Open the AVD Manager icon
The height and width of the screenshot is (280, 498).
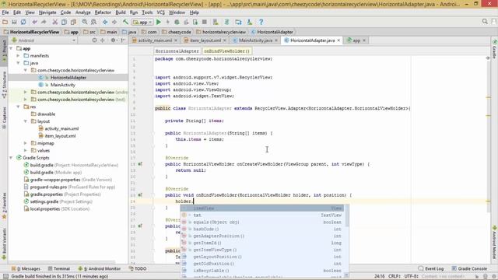pos(216,22)
